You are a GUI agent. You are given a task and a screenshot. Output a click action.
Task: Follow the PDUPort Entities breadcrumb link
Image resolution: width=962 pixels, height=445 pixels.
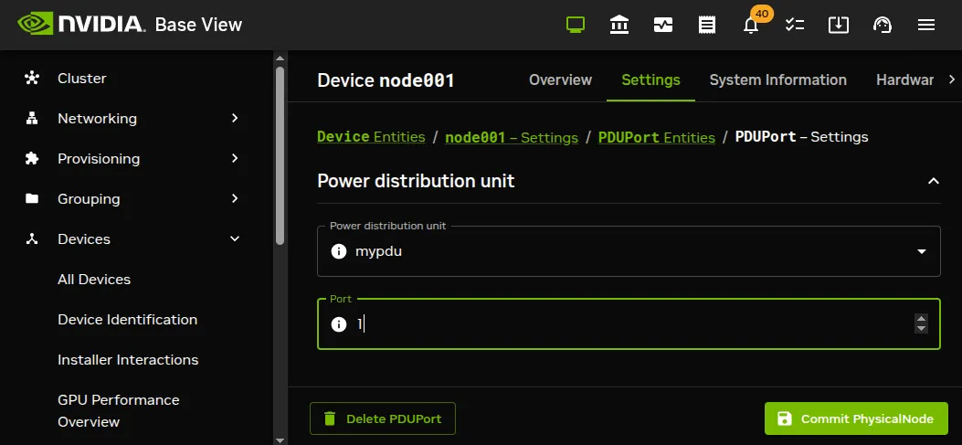pyautogui.click(x=657, y=137)
